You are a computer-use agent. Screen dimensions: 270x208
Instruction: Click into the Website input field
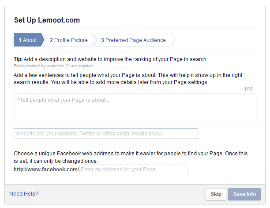(x=106, y=134)
